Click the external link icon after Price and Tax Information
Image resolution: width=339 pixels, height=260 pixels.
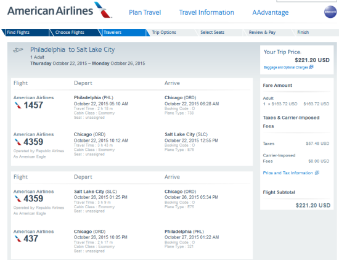(317, 173)
